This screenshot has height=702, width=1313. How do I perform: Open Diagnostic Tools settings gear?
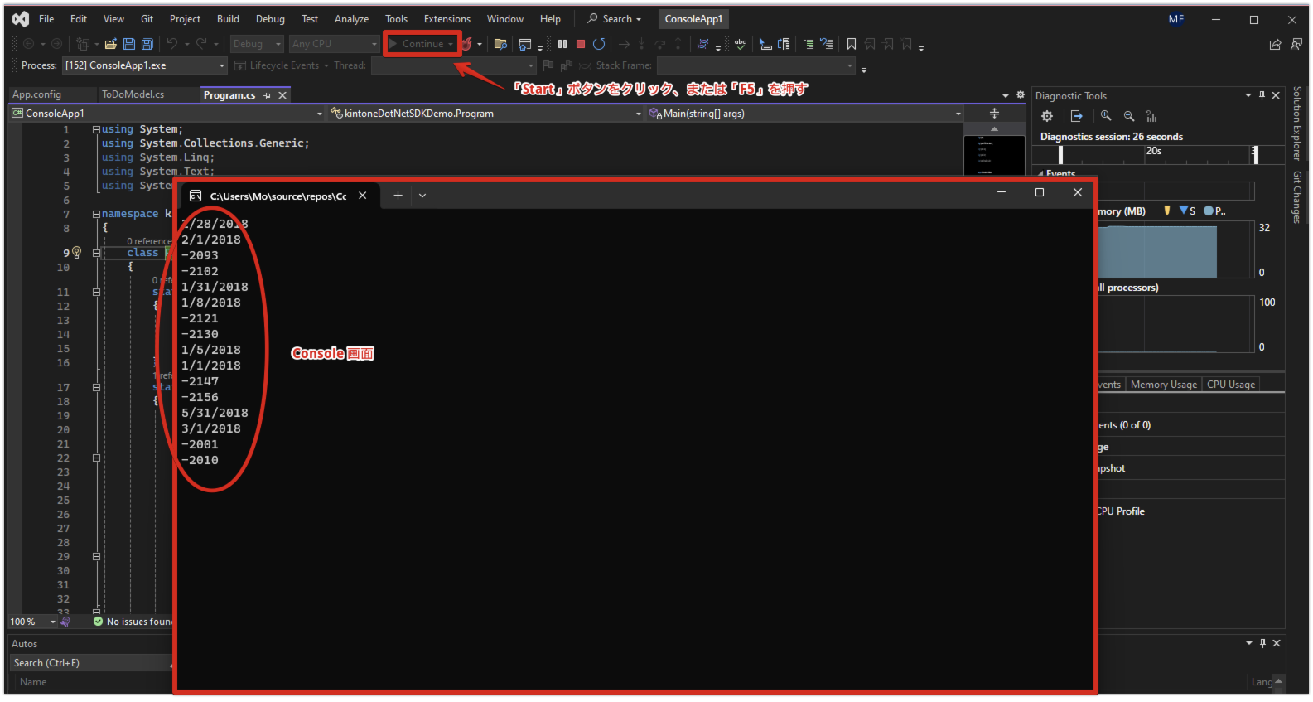pyautogui.click(x=1047, y=116)
